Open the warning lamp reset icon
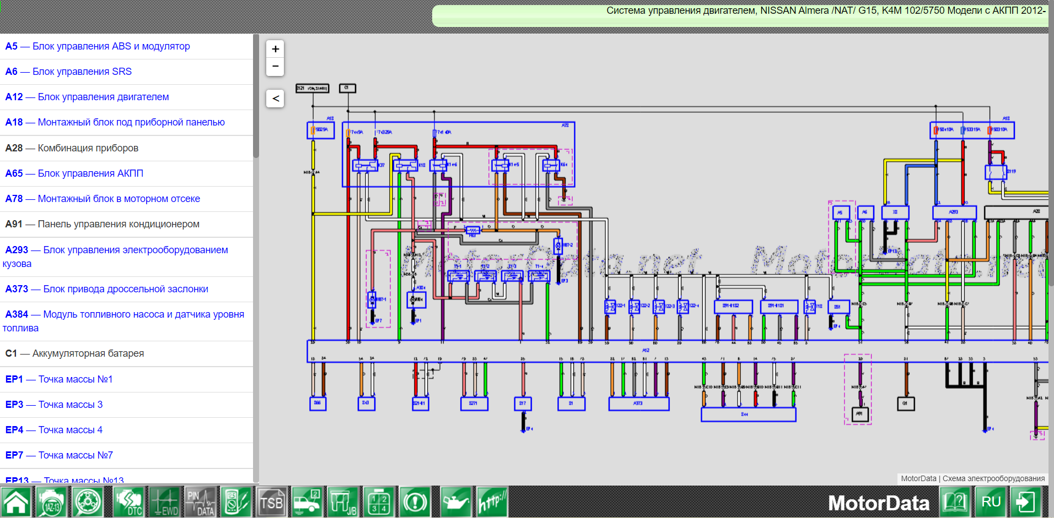Screen dimensions: 1054x518 coord(415,502)
